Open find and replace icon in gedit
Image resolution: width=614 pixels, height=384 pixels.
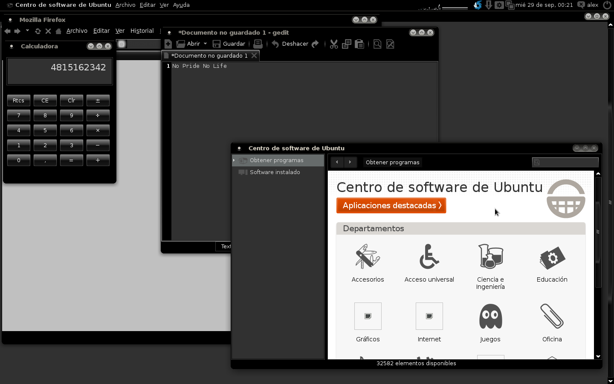[x=390, y=44]
